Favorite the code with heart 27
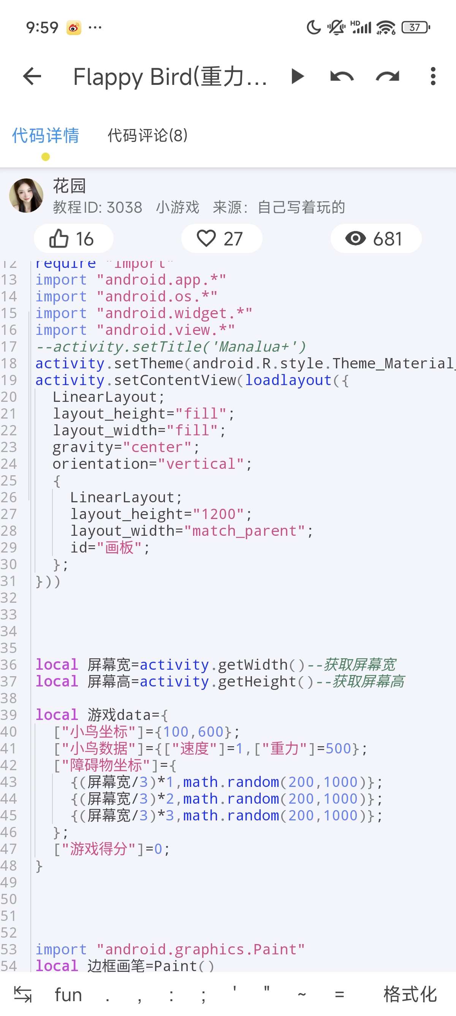456x1016 pixels. 222,239
